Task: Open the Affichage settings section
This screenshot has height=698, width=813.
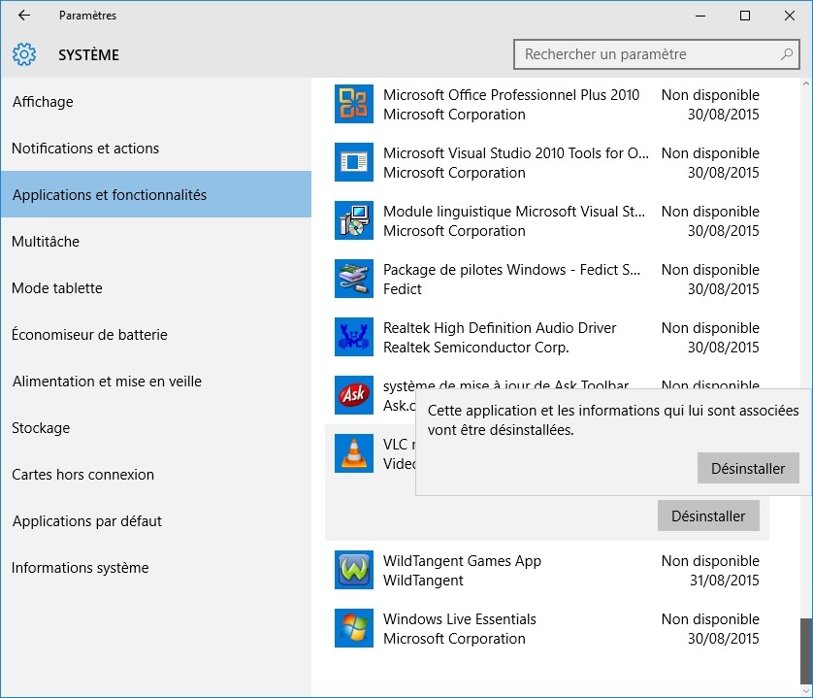Action: [156, 102]
